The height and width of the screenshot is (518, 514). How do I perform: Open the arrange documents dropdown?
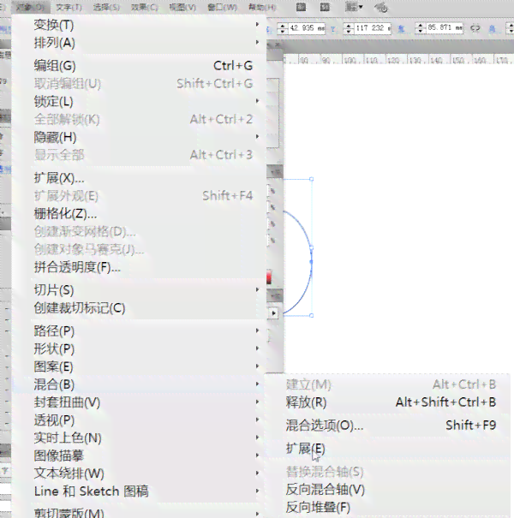(354, 7)
